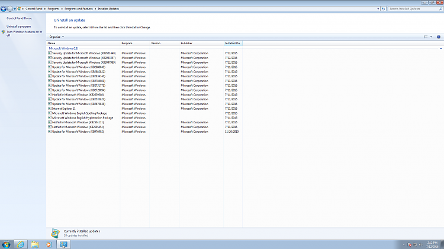
Task: Expand the arrow after Control Panel breadcrumb
Action: tap(45, 9)
